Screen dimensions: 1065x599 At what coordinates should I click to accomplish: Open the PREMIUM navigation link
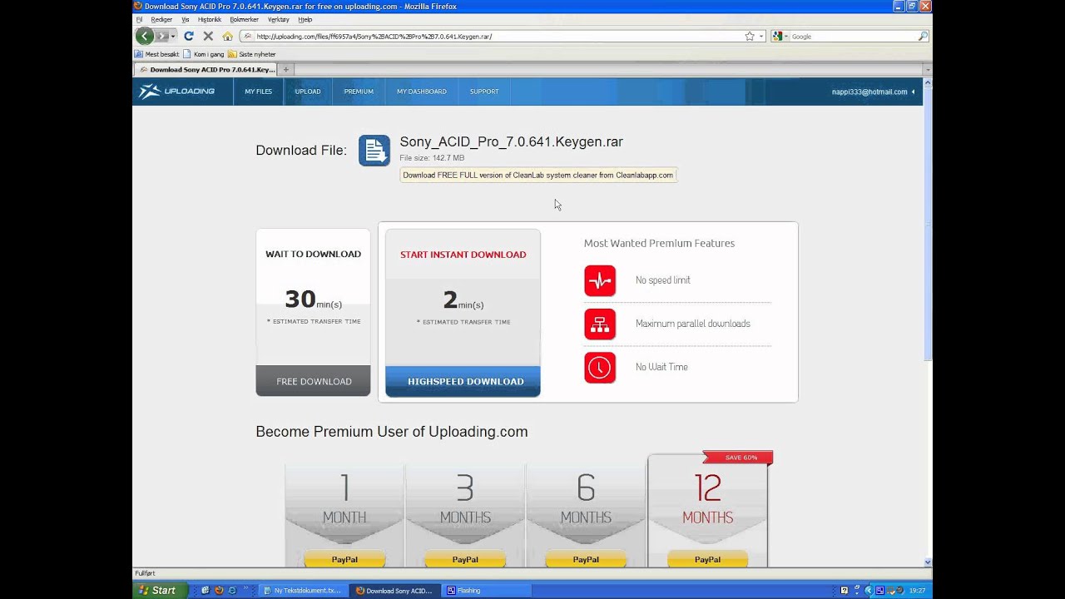pos(359,92)
